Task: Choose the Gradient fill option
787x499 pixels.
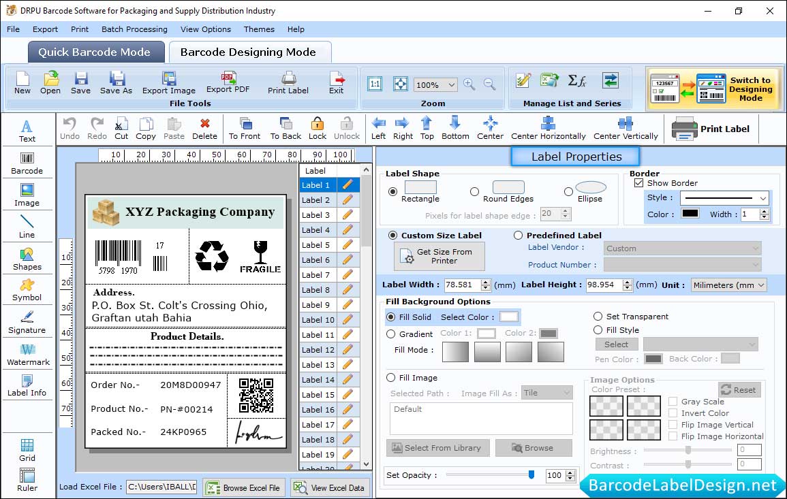Action: tap(391, 334)
